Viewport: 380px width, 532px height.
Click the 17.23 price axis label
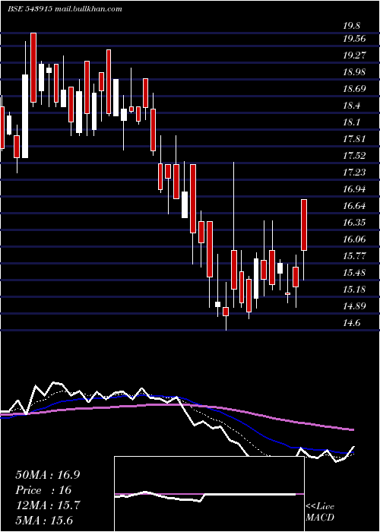355,173
